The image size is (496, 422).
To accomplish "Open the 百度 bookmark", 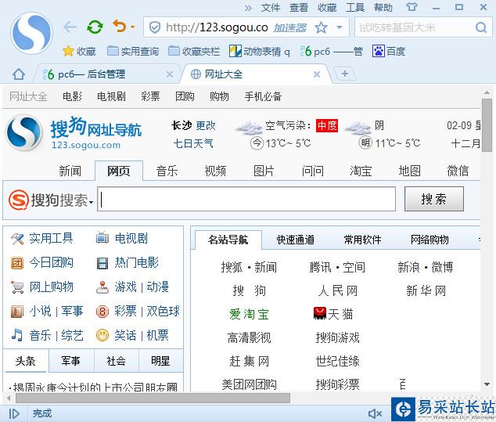I will (389, 51).
